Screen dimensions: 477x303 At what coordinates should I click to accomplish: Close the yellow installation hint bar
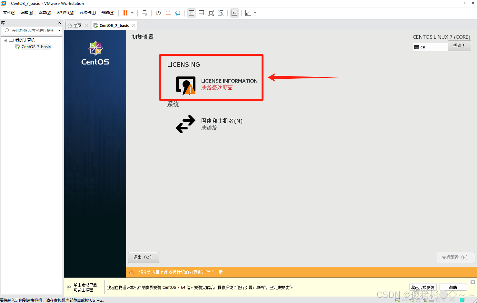(473, 282)
